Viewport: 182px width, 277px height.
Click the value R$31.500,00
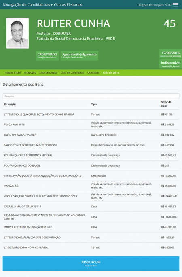point(168,186)
